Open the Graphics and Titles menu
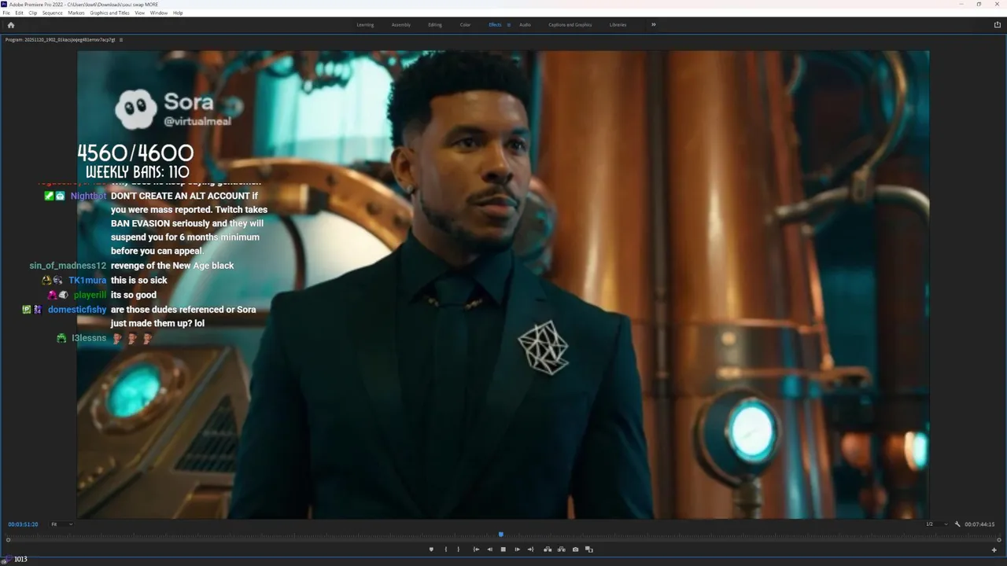The width and height of the screenshot is (1007, 566). point(110,13)
